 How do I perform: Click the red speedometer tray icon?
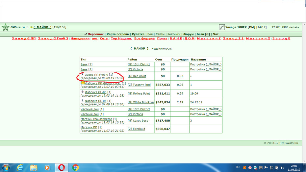(x=250, y=168)
